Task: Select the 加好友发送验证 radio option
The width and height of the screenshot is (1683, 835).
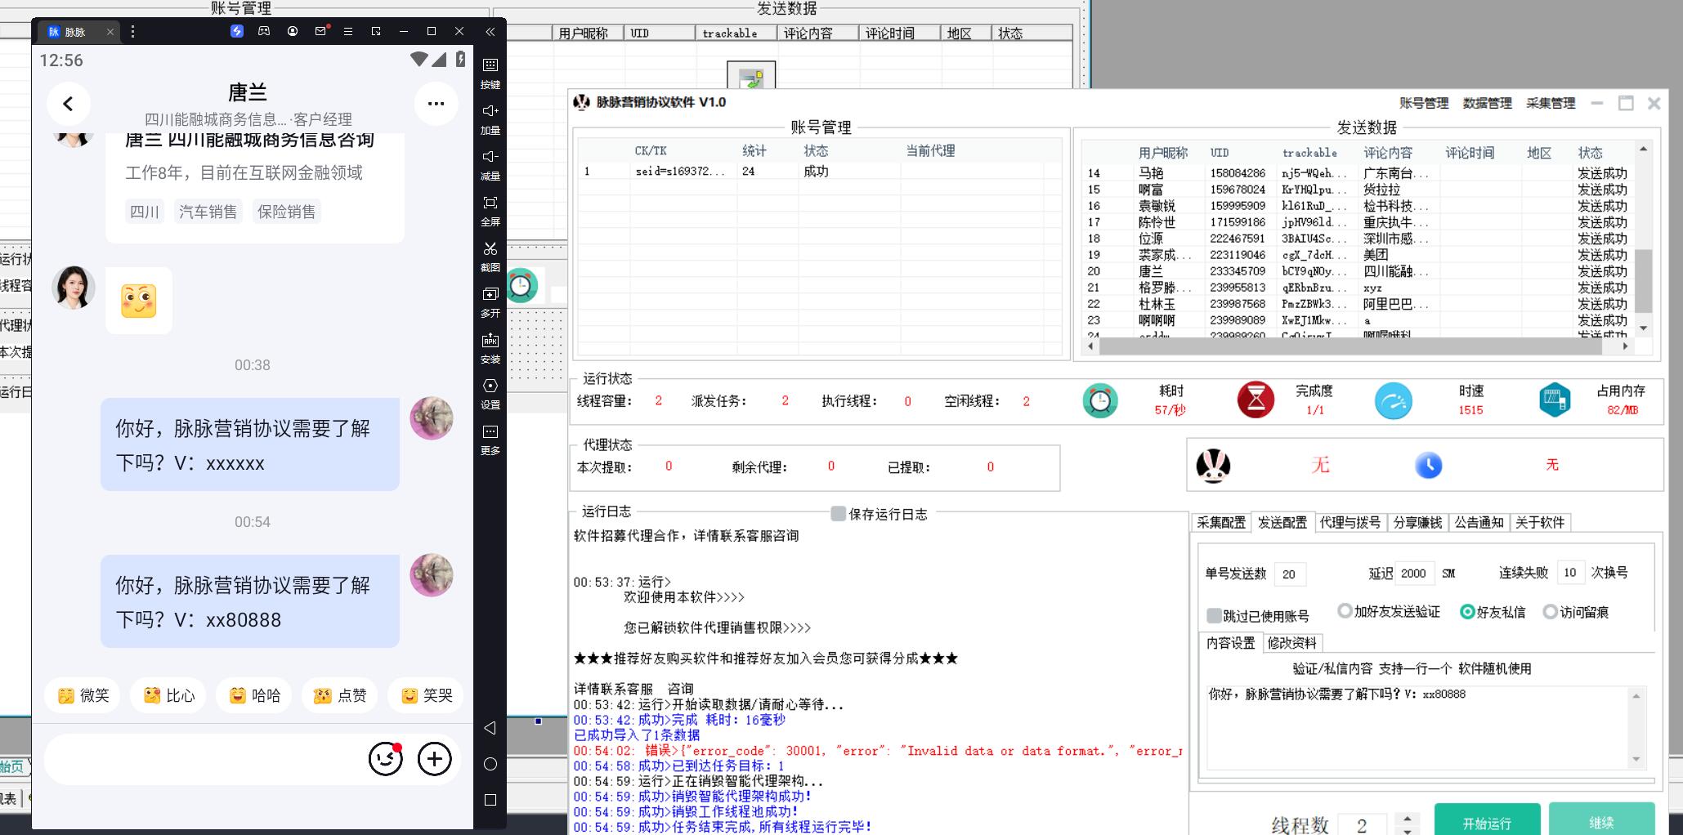Action: (x=1345, y=611)
